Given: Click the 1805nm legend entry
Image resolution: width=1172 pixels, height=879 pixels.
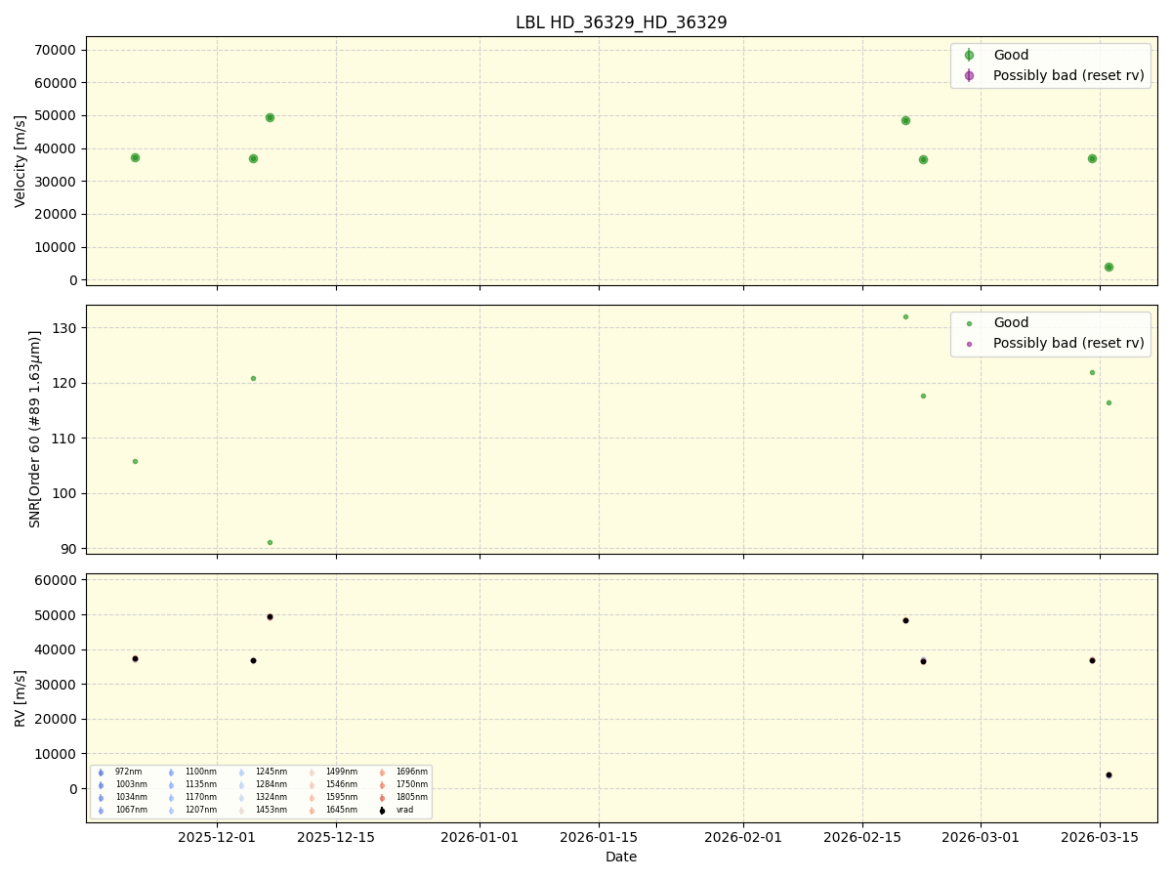Looking at the screenshot, I should 412,797.
